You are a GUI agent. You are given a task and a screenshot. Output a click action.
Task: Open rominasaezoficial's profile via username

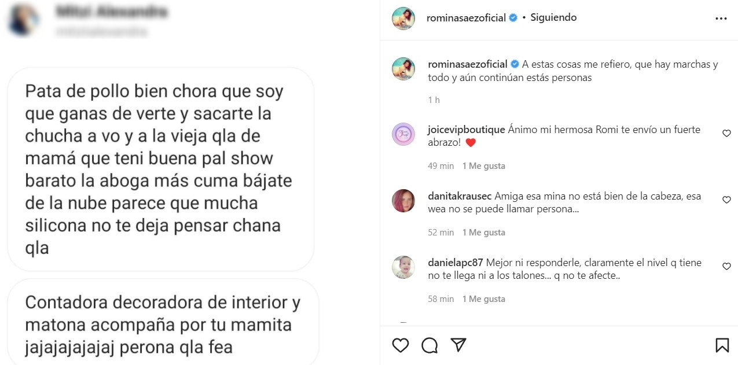[x=466, y=17]
